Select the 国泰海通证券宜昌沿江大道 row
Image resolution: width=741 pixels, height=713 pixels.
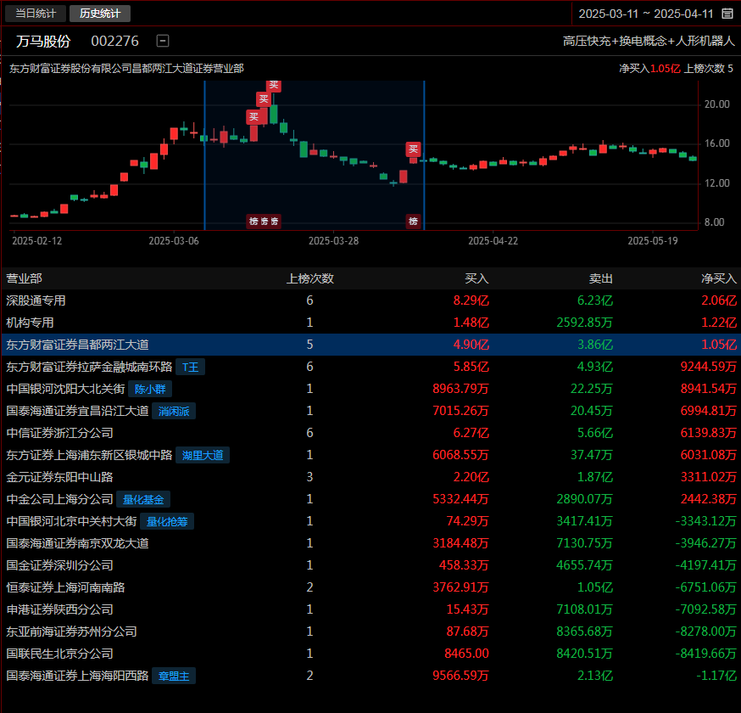pyautogui.click(x=370, y=411)
